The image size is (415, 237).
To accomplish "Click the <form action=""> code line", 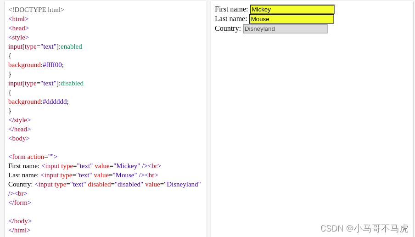I will pyautogui.click(x=33, y=157).
